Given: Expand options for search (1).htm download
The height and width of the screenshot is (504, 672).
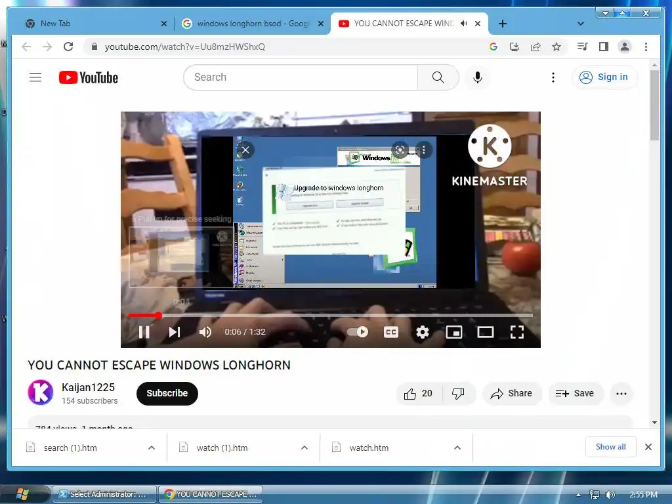Looking at the screenshot, I should coord(152,448).
